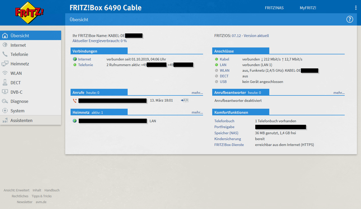The width and height of the screenshot is (361, 209).
Task: Open the three-dot options menu
Action: coord(356,8)
